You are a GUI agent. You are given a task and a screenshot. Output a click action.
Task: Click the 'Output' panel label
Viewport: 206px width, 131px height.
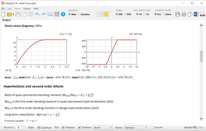pyautogui.click(x=6, y=20)
